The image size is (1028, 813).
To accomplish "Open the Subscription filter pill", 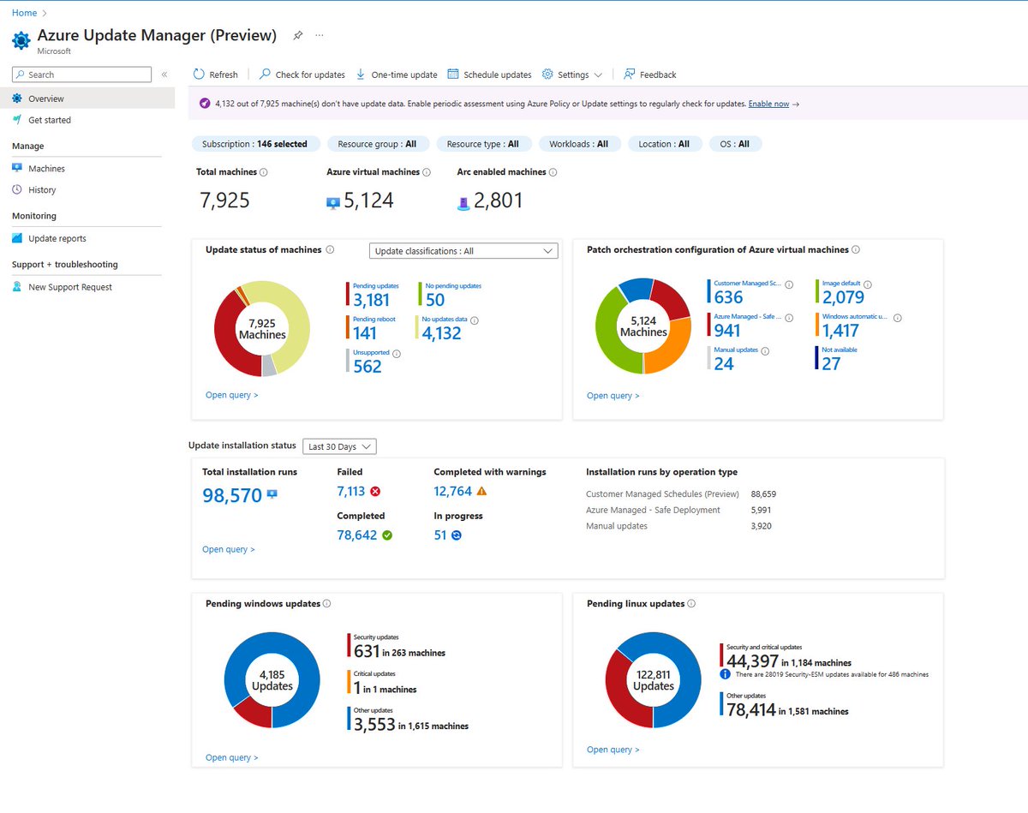I will 255,144.
